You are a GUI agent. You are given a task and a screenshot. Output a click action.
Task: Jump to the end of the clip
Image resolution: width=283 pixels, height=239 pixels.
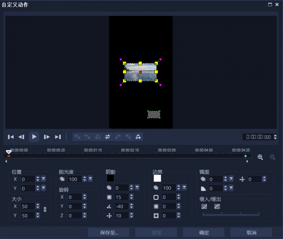click(58, 137)
